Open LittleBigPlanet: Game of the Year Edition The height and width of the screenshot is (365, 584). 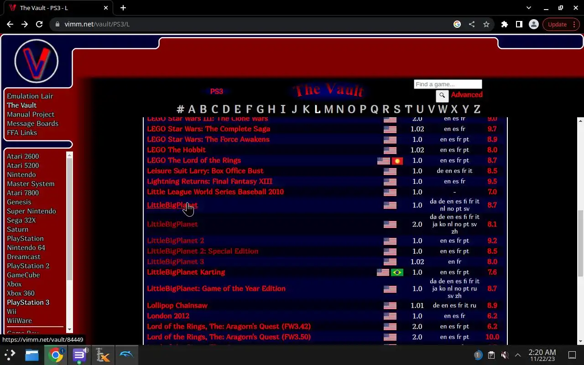pyautogui.click(x=216, y=289)
